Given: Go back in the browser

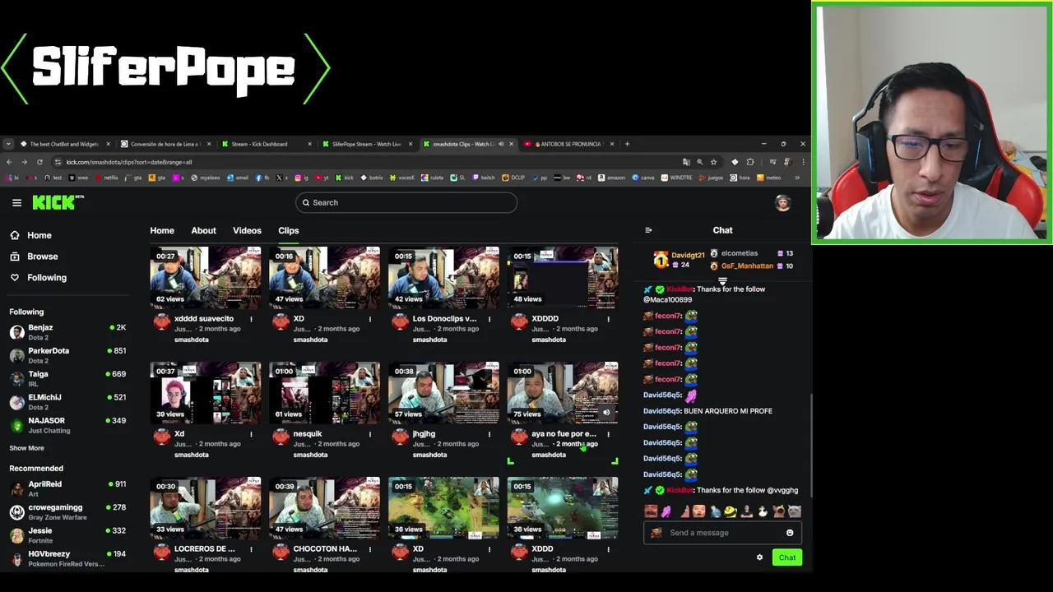Looking at the screenshot, I should pos(10,162).
